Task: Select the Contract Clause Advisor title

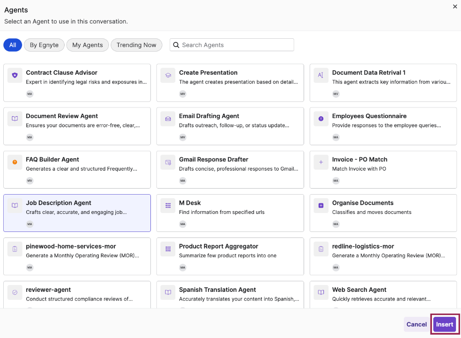Action: 61,72
